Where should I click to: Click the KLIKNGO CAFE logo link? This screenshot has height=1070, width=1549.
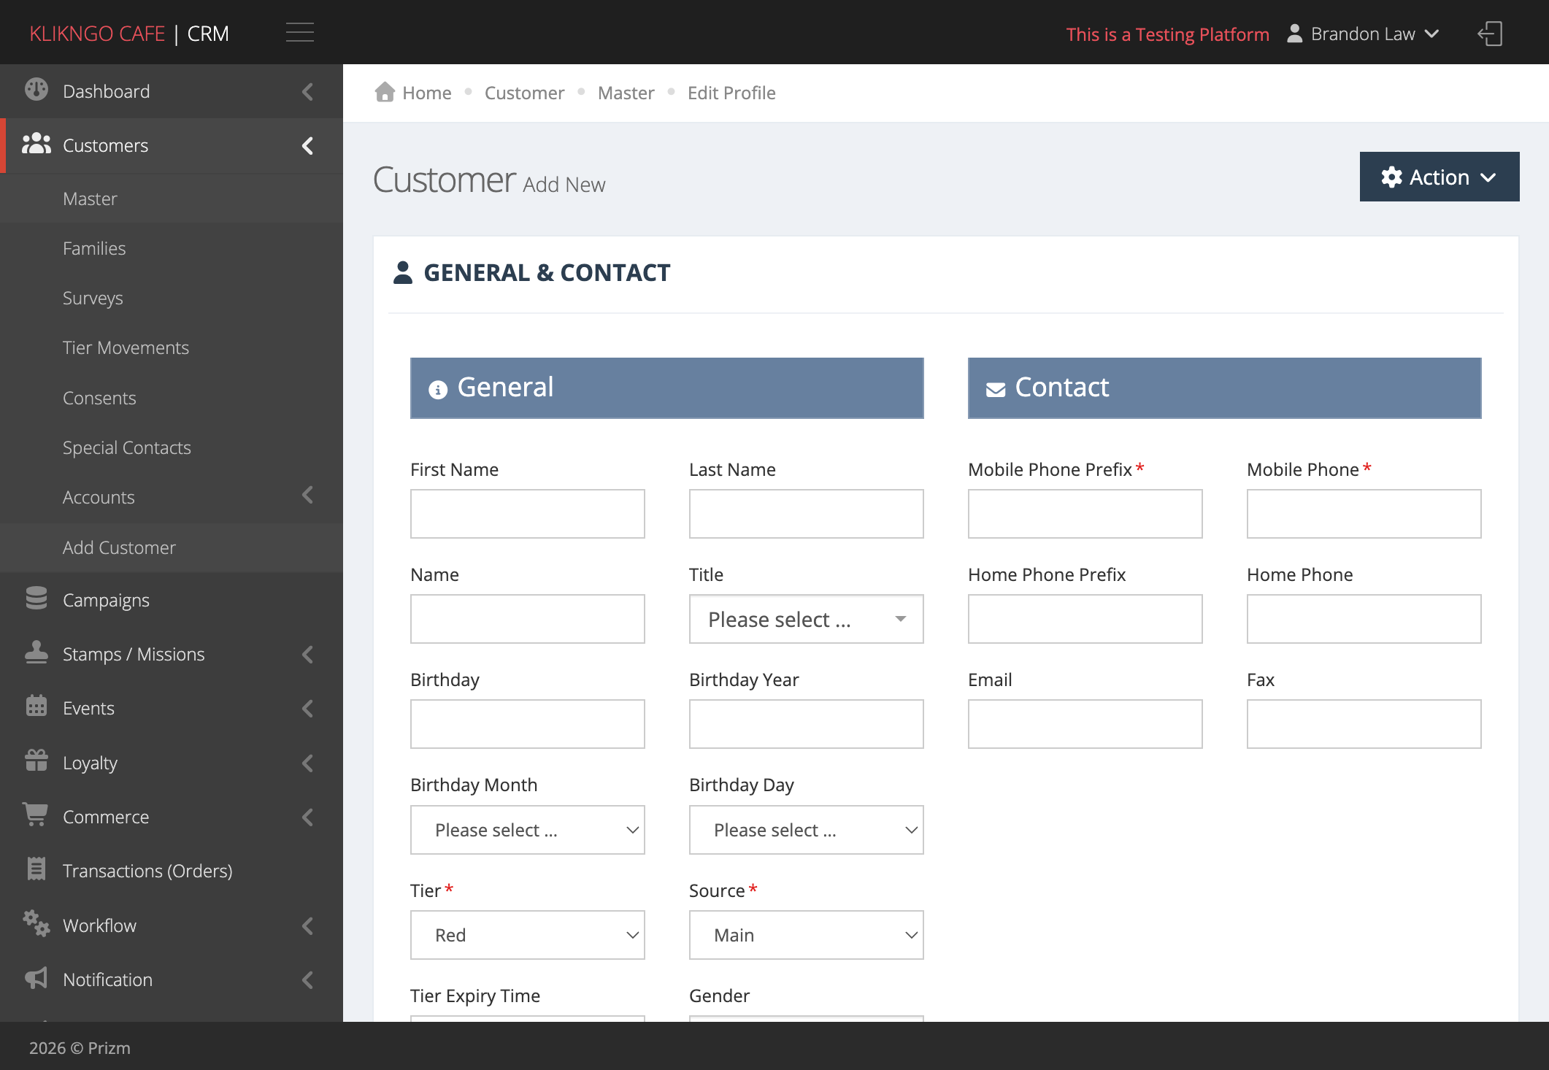pos(97,34)
